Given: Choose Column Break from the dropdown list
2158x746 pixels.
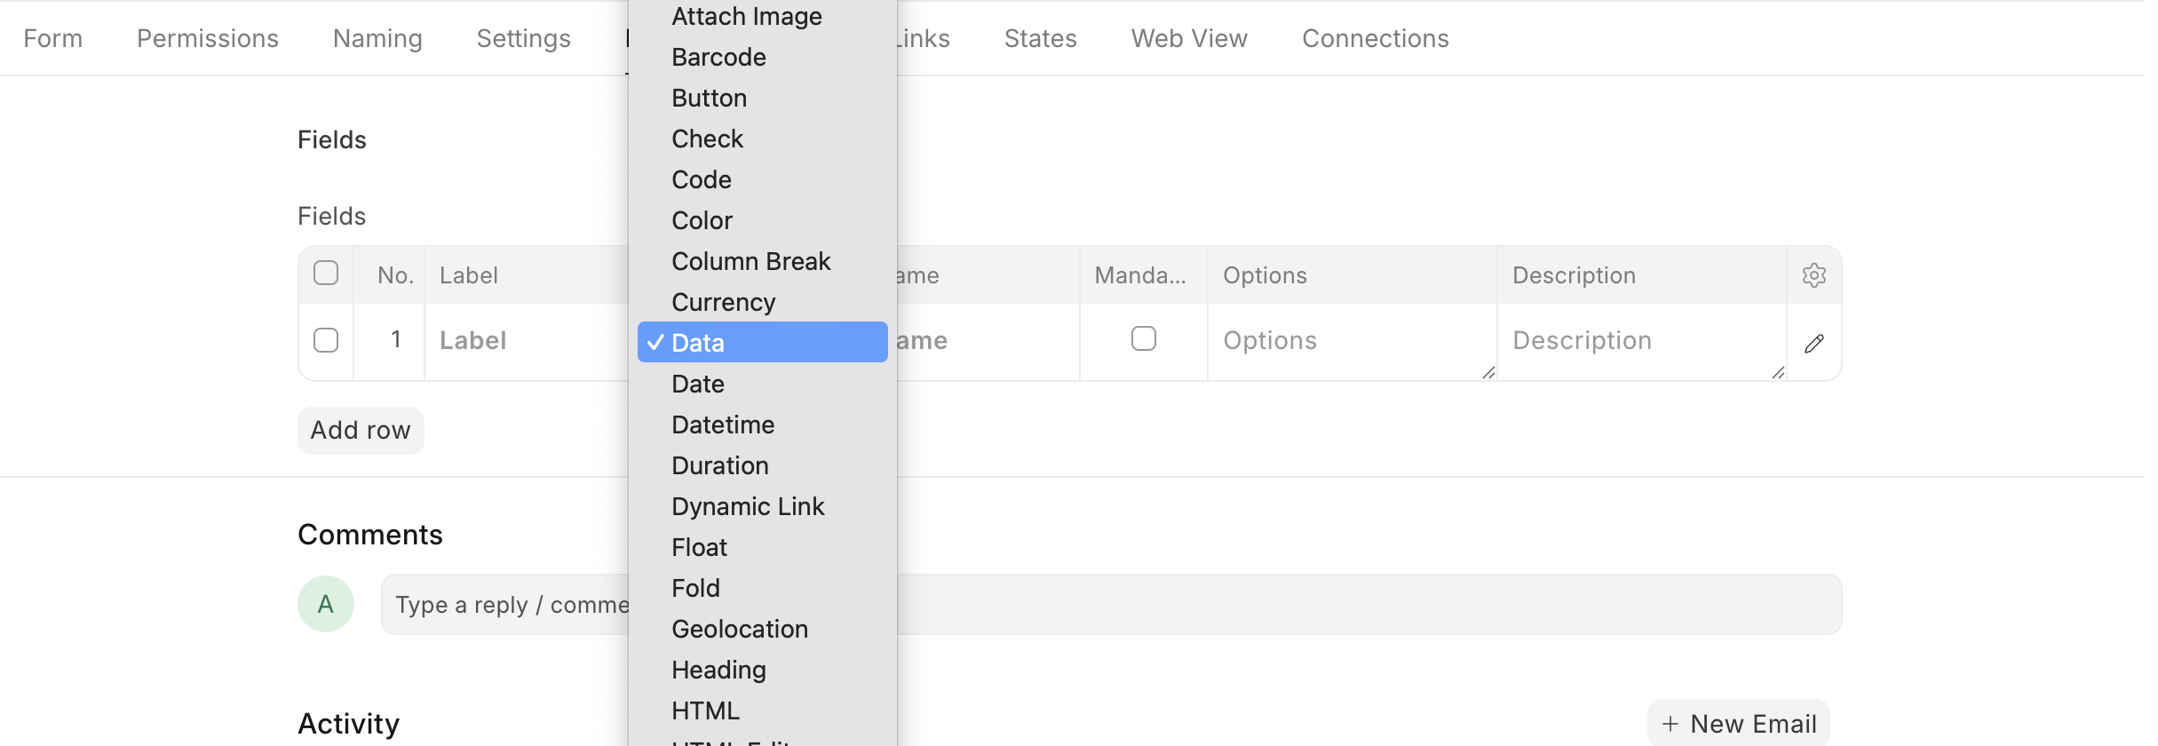Looking at the screenshot, I should [x=750, y=261].
